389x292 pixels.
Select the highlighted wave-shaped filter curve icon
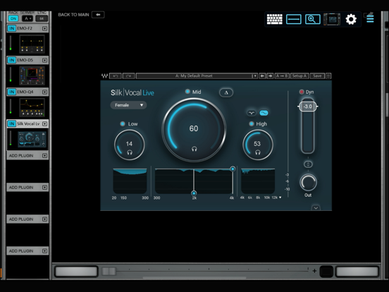[264, 113]
